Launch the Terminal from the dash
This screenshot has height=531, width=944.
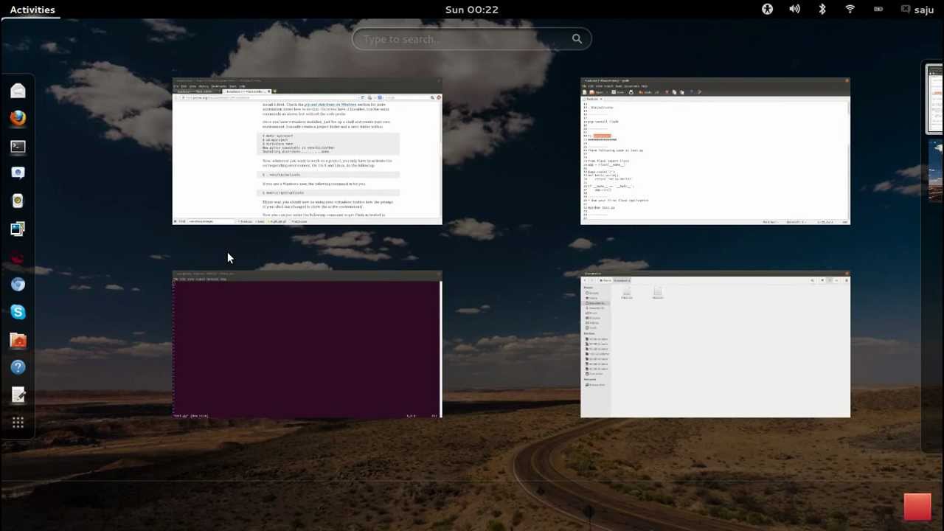pos(18,146)
